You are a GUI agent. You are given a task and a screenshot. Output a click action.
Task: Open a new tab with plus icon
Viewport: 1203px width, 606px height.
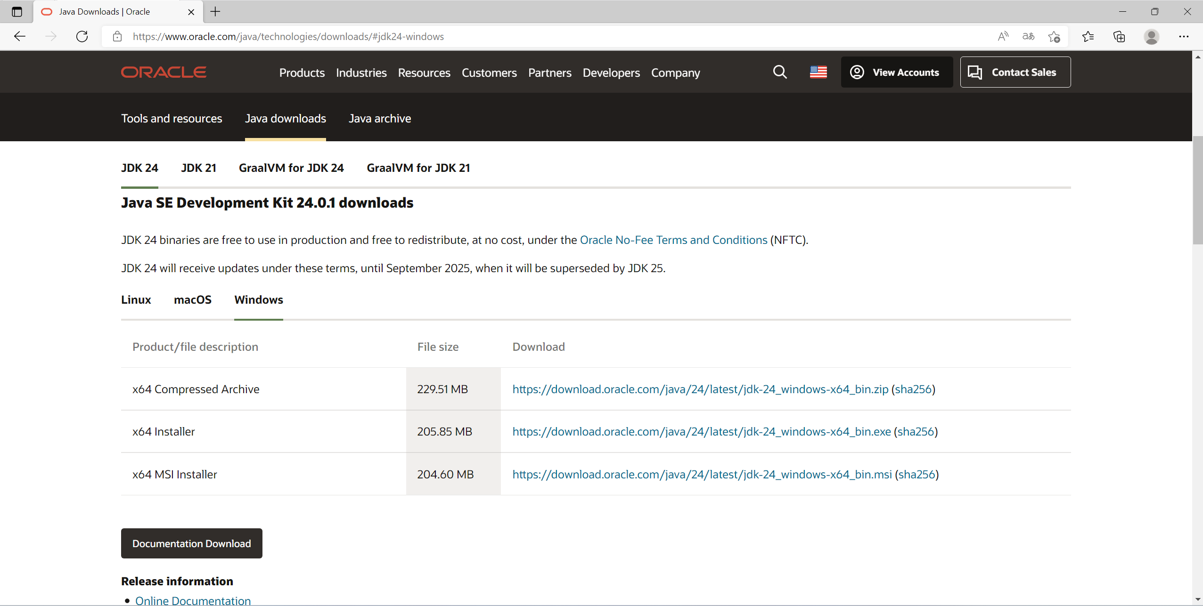point(215,12)
